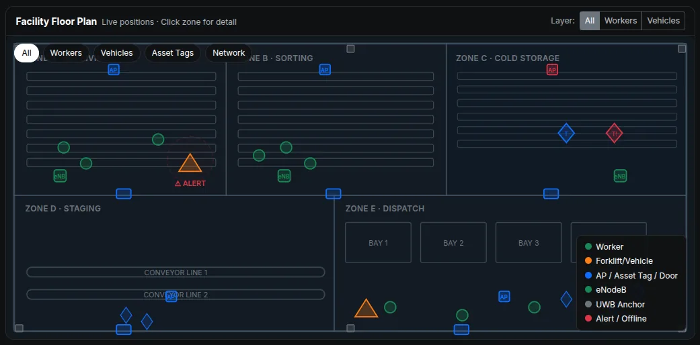Click the UWB anchor at Cold Storage top corner

(x=682, y=49)
